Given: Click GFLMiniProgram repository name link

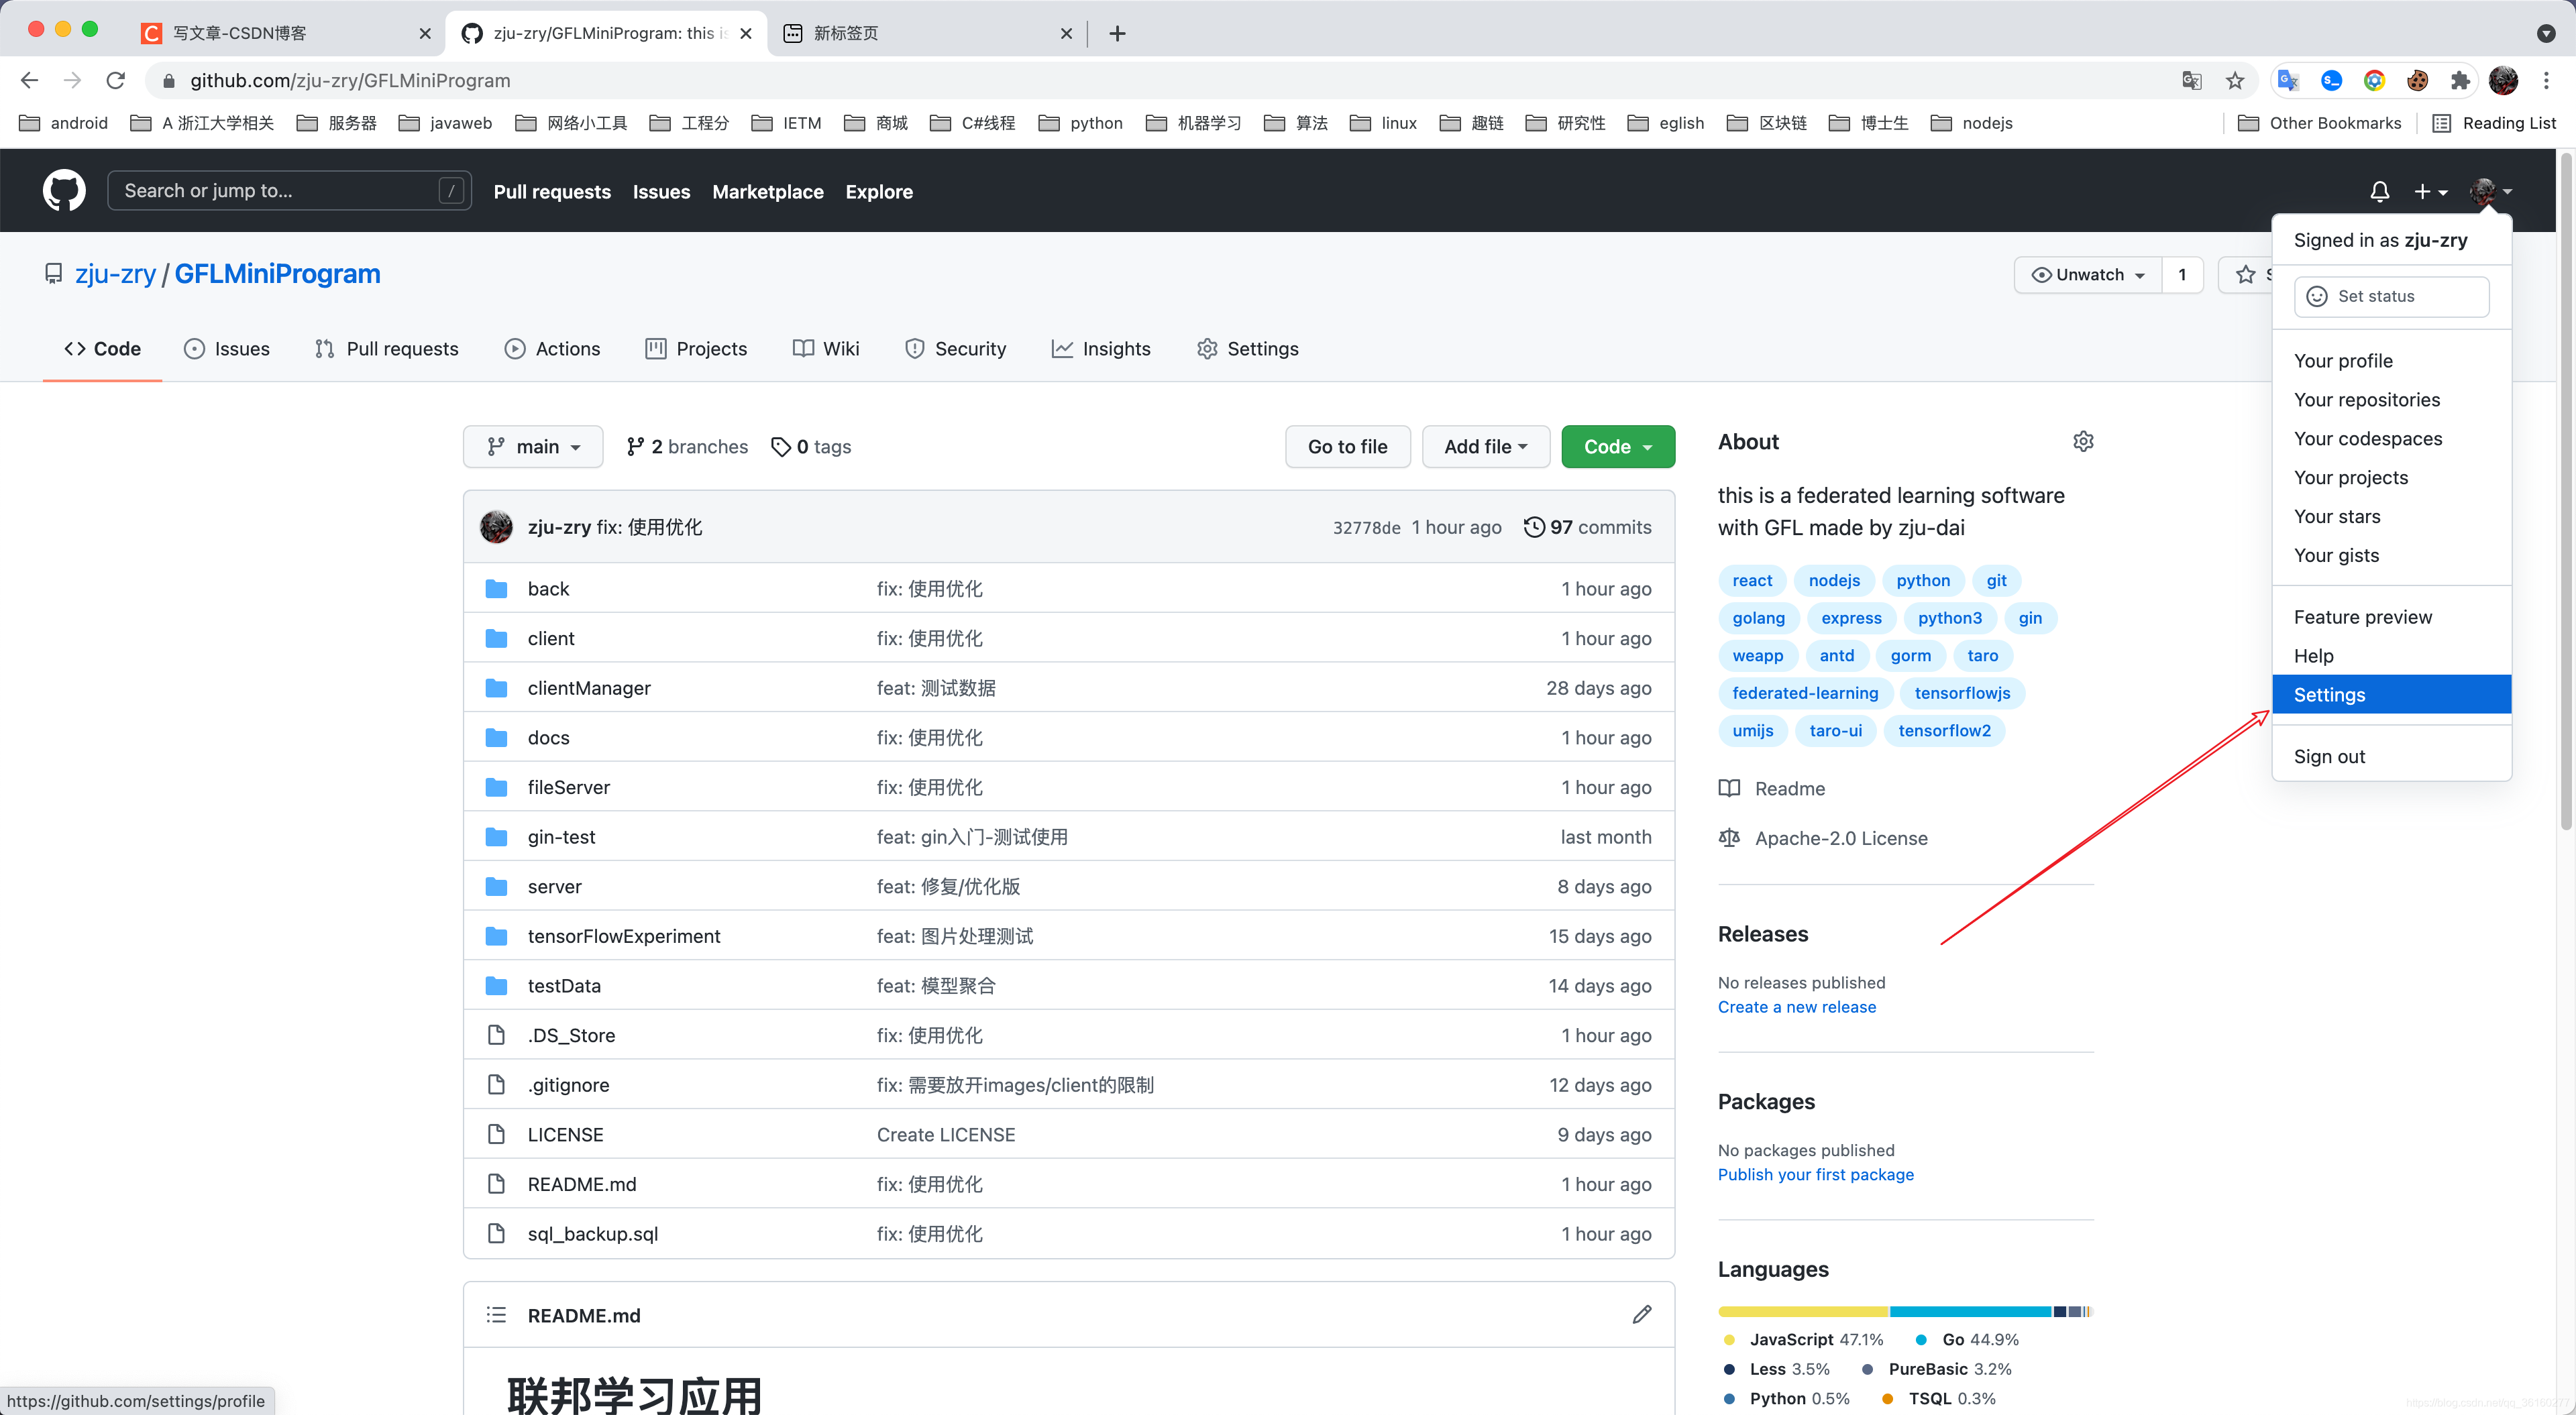Looking at the screenshot, I should pyautogui.click(x=278, y=274).
